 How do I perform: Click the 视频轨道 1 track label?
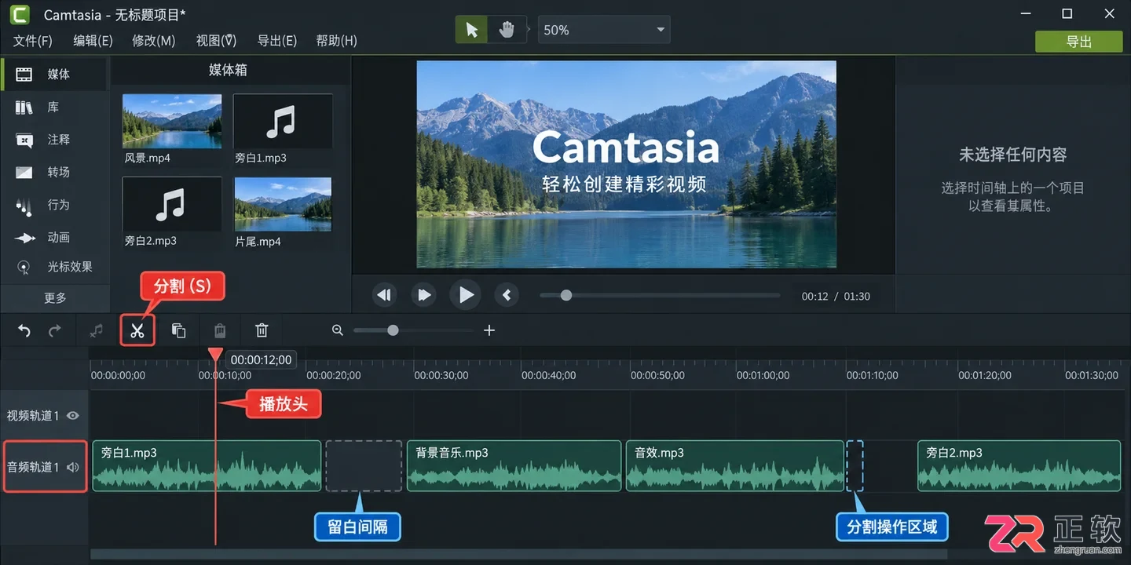point(33,416)
